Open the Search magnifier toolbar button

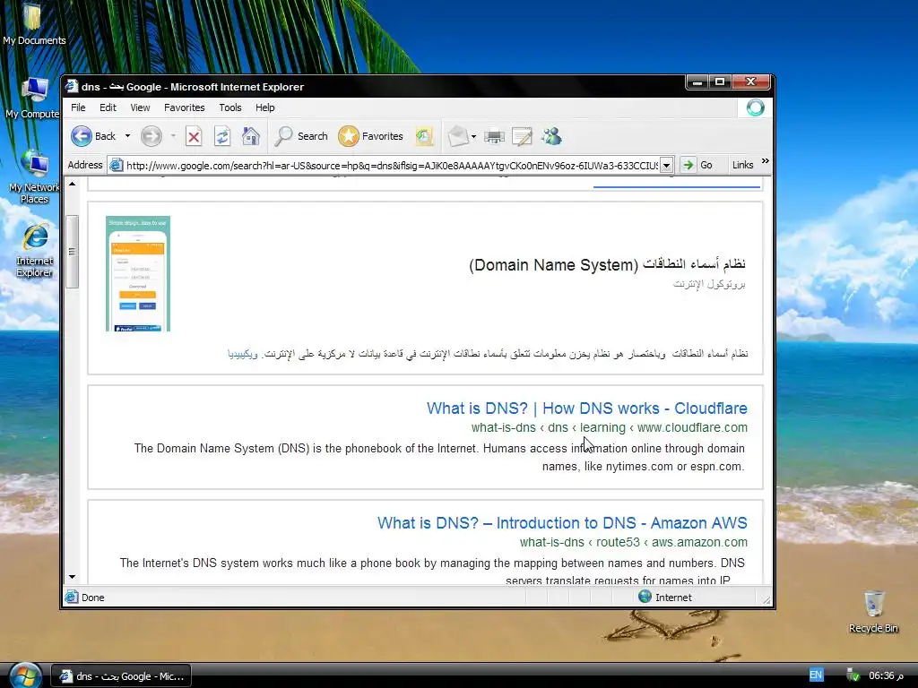pos(301,136)
